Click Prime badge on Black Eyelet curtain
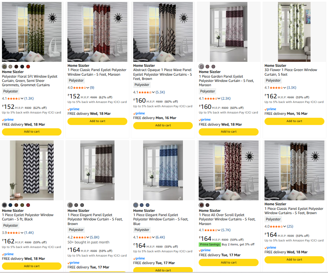The height and width of the screenshot is (273, 328). [8, 254]
